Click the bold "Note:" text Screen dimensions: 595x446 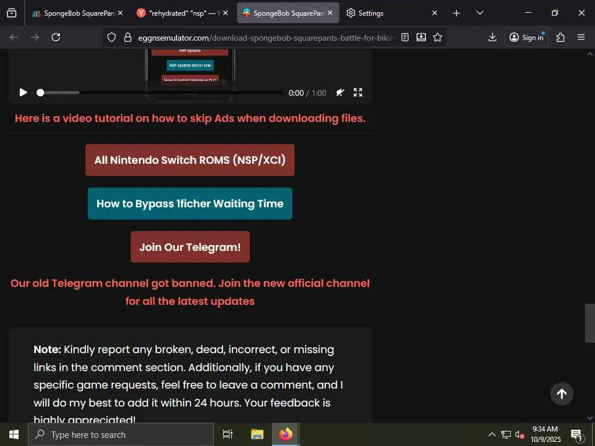[x=47, y=349]
